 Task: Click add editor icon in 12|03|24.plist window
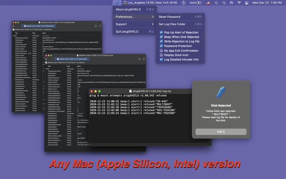[x=100, y=26]
